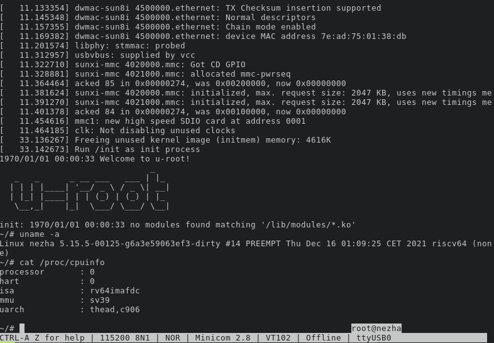The image size is (494, 343).
Task: Click the terminal cursor at the prompt
Action: pos(22,329)
